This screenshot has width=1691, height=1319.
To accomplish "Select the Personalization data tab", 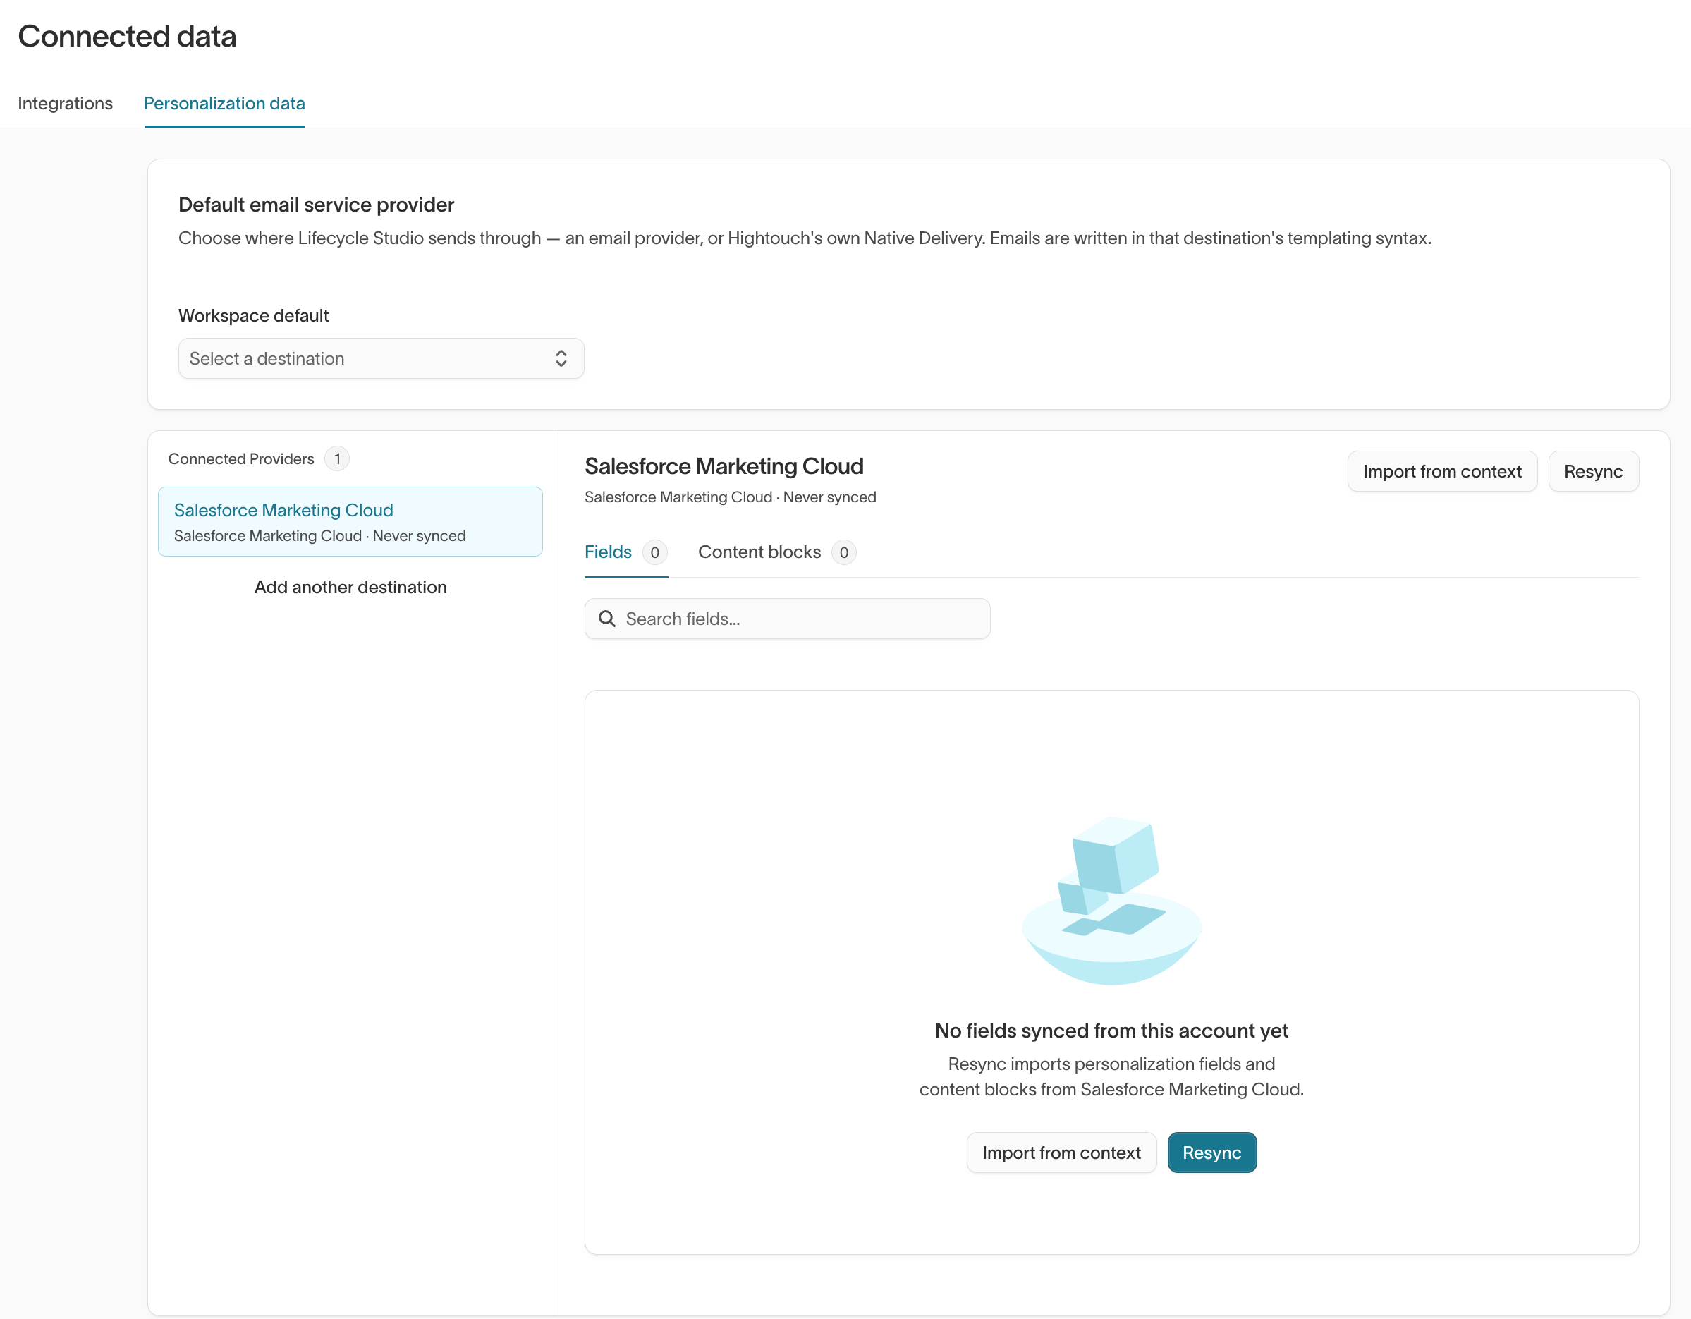I will coord(224,103).
